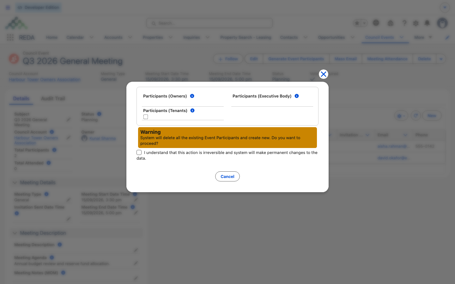Edit the Subject field pencil icon

(x=69, y=120)
